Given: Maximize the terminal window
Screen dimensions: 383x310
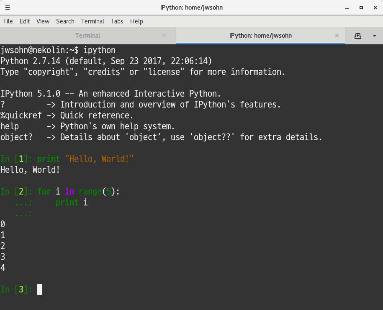Looking at the screenshot, I should [361, 8].
